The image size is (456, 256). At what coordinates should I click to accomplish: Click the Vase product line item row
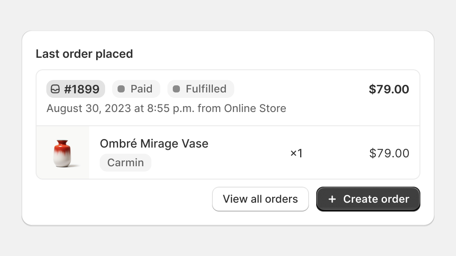(x=228, y=153)
